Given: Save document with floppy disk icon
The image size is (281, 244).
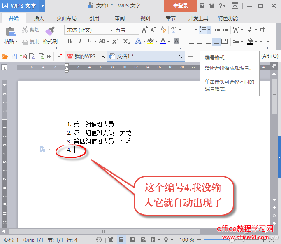Looking at the screenshot, I should click(x=14, y=56).
